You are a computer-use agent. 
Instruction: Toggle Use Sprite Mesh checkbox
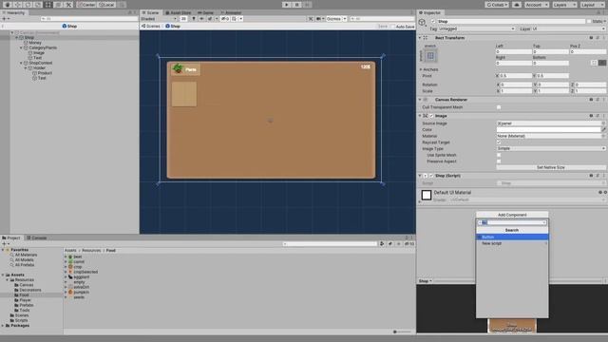499,155
